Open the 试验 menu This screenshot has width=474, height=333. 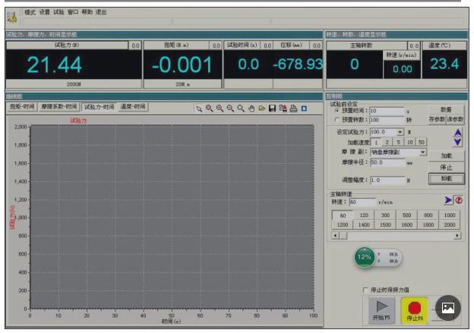click(58, 12)
